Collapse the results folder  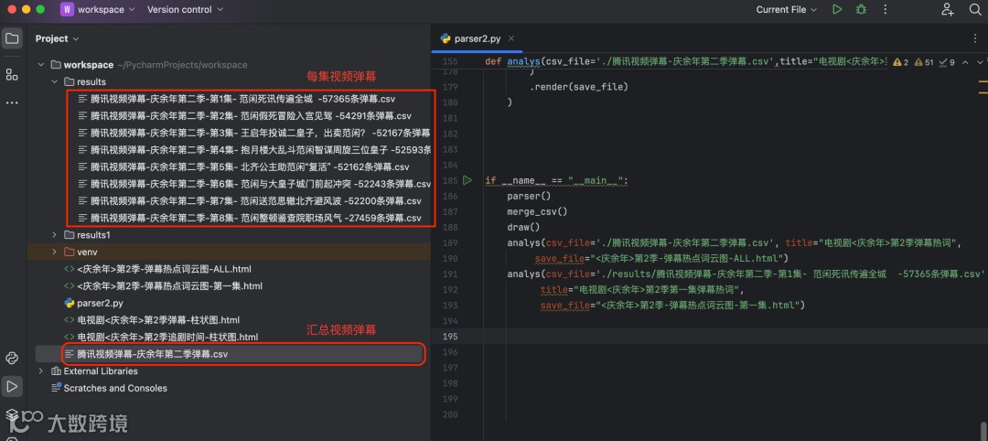55,82
